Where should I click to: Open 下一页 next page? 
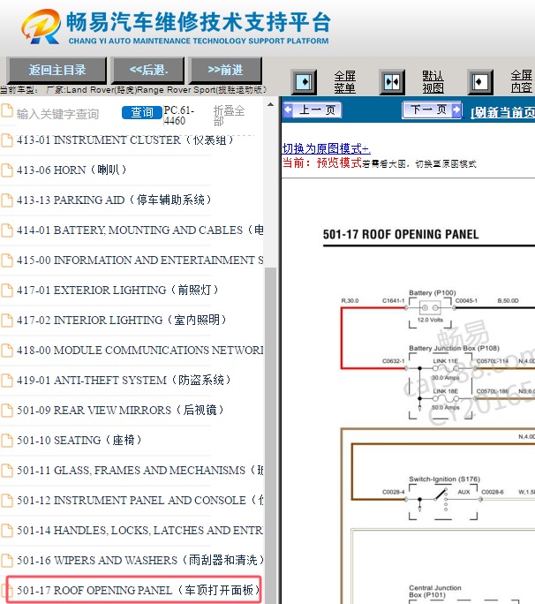432,110
